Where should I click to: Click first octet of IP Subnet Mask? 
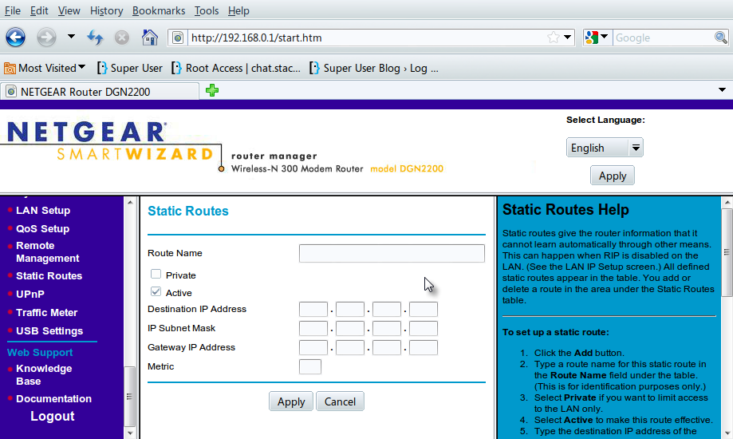coord(313,329)
